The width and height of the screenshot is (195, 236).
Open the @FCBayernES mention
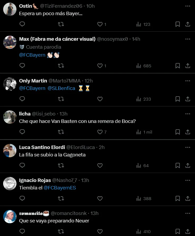tap(60, 188)
